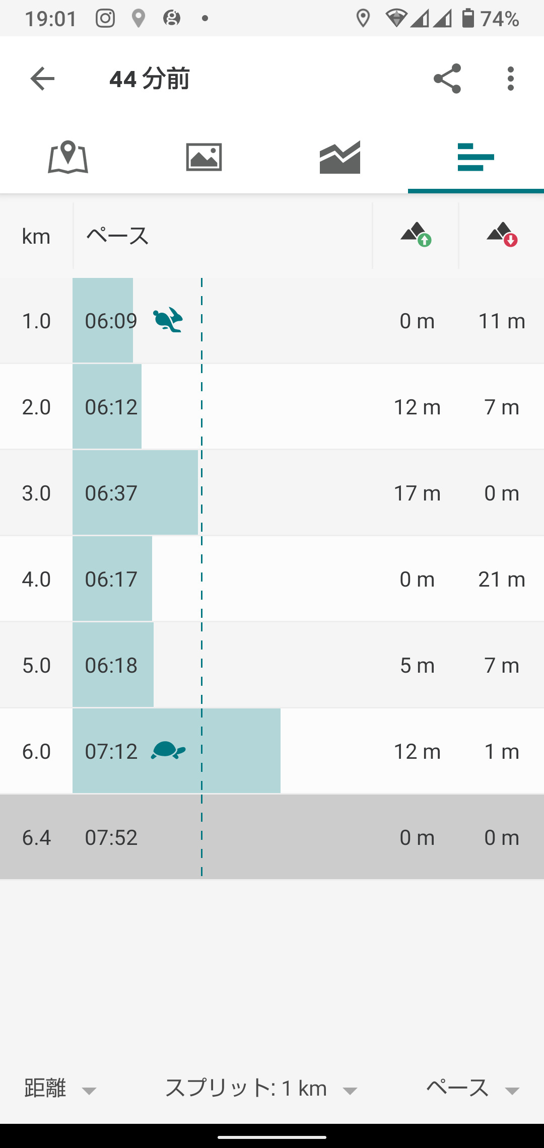This screenshot has height=1148, width=544.
Task: Tap the 06:17 pace bar
Action: click(x=112, y=579)
